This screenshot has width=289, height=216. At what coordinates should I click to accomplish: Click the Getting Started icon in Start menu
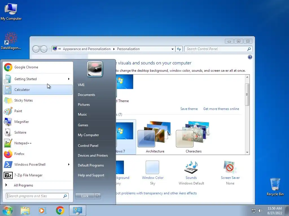pyautogui.click(x=8, y=79)
